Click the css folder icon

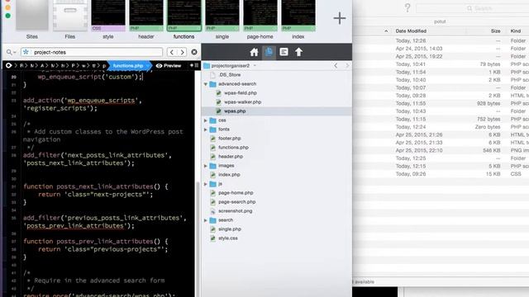pos(213,120)
